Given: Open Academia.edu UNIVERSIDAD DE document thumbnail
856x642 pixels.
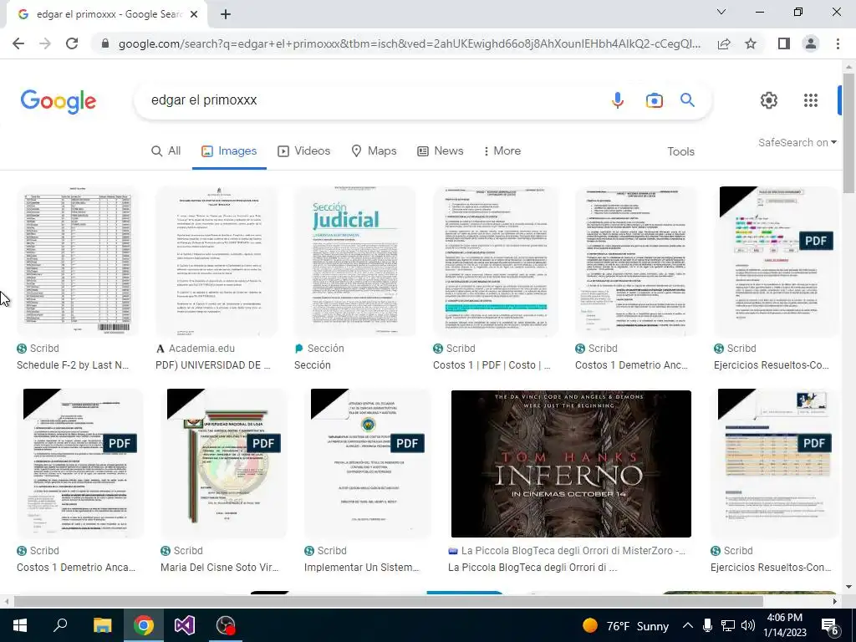Looking at the screenshot, I should (x=217, y=261).
